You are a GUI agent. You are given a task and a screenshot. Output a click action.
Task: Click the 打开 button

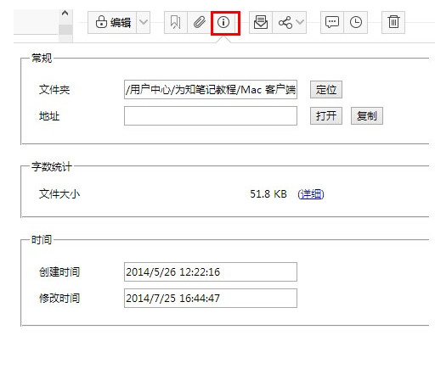point(326,115)
